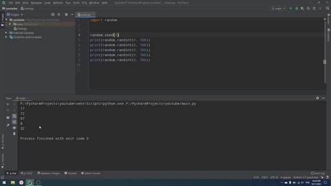Open File Explorer from the taskbar

point(12,182)
